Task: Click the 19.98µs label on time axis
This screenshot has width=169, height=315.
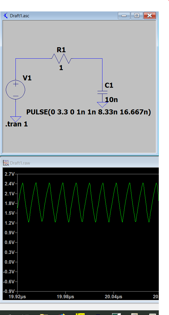Action: click(x=66, y=297)
